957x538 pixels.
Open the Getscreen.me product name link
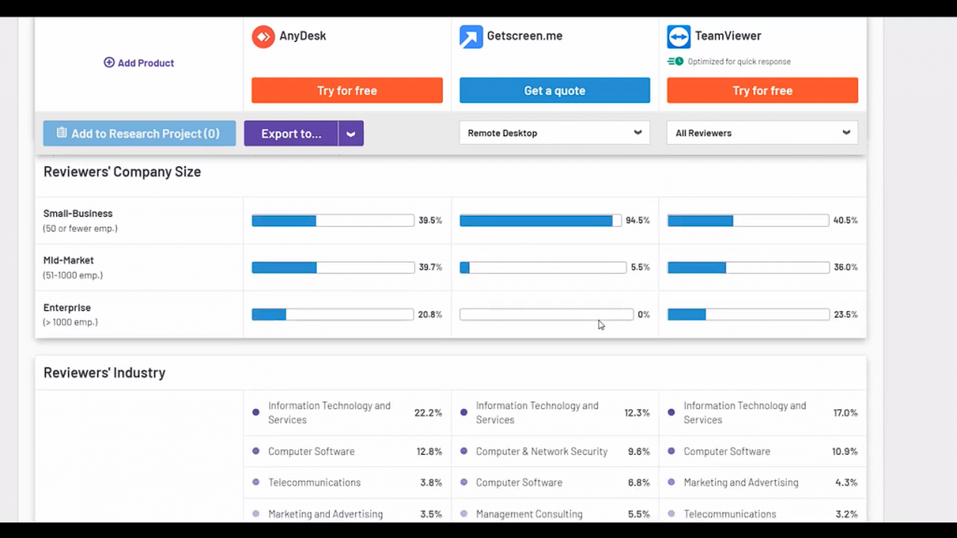coord(524,36)
